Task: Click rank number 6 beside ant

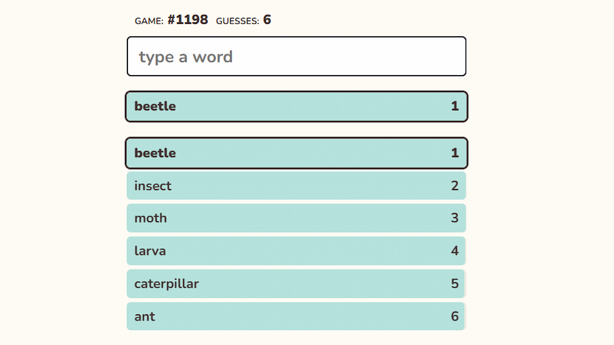Action: 455,316
